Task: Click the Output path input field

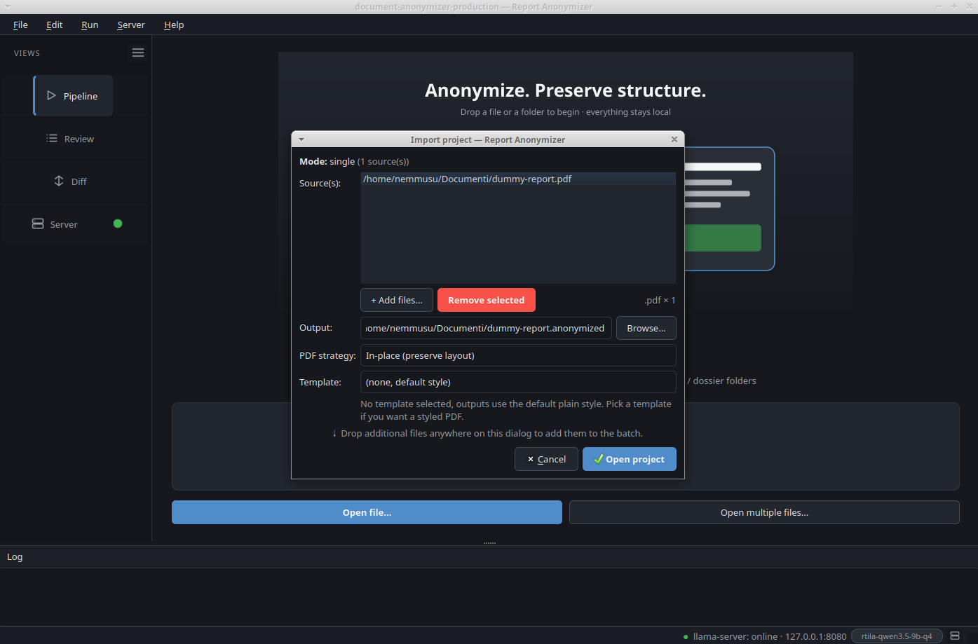Action: pos(486,328)
